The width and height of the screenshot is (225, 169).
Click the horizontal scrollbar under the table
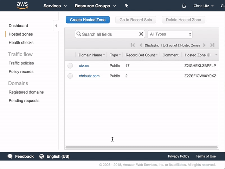pos(141,147)
